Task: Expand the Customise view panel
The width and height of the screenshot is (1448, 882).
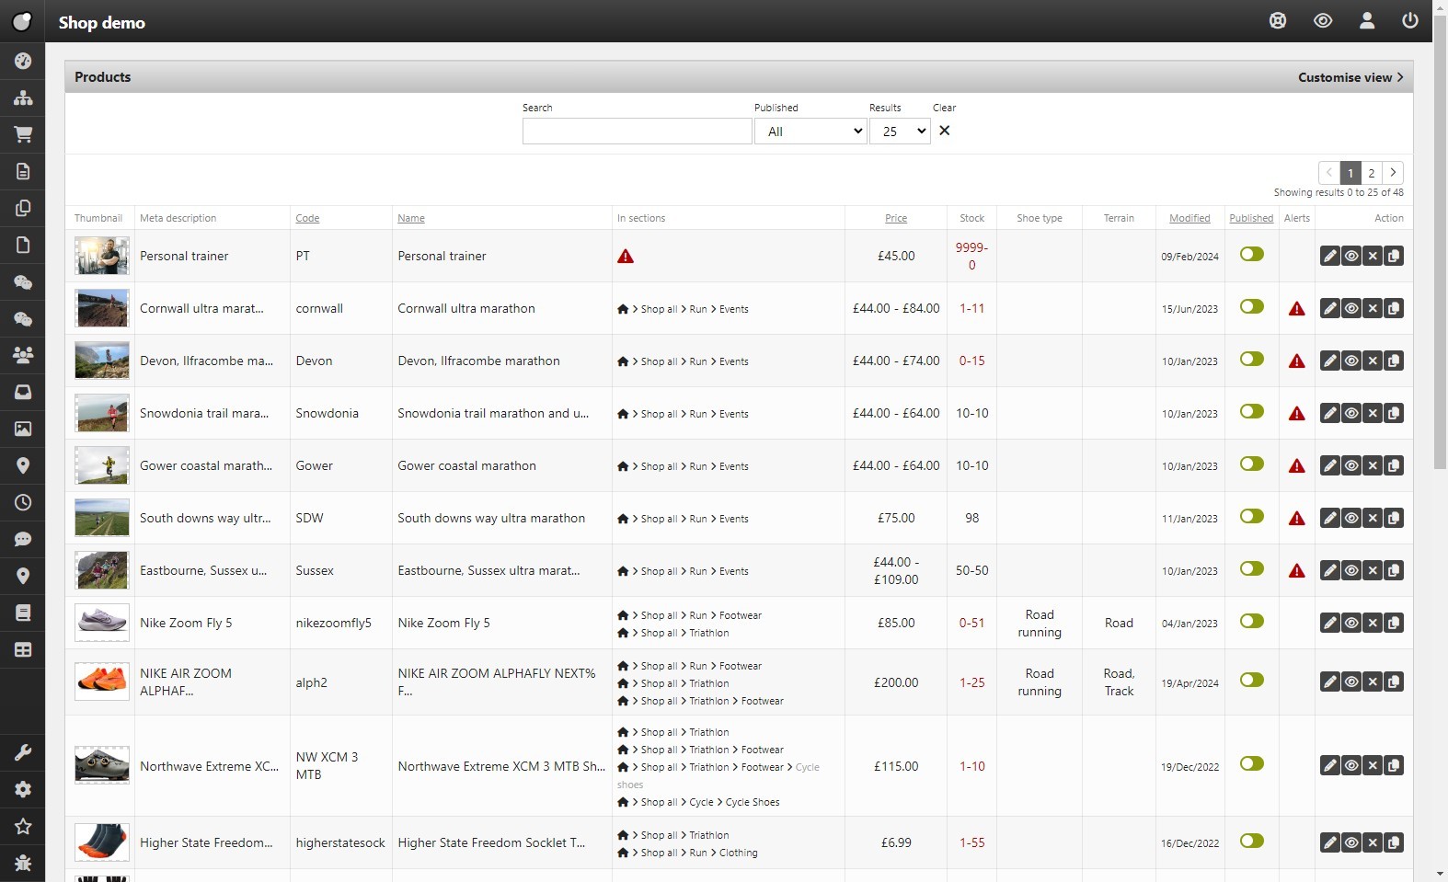Action: coord(1350,77)
